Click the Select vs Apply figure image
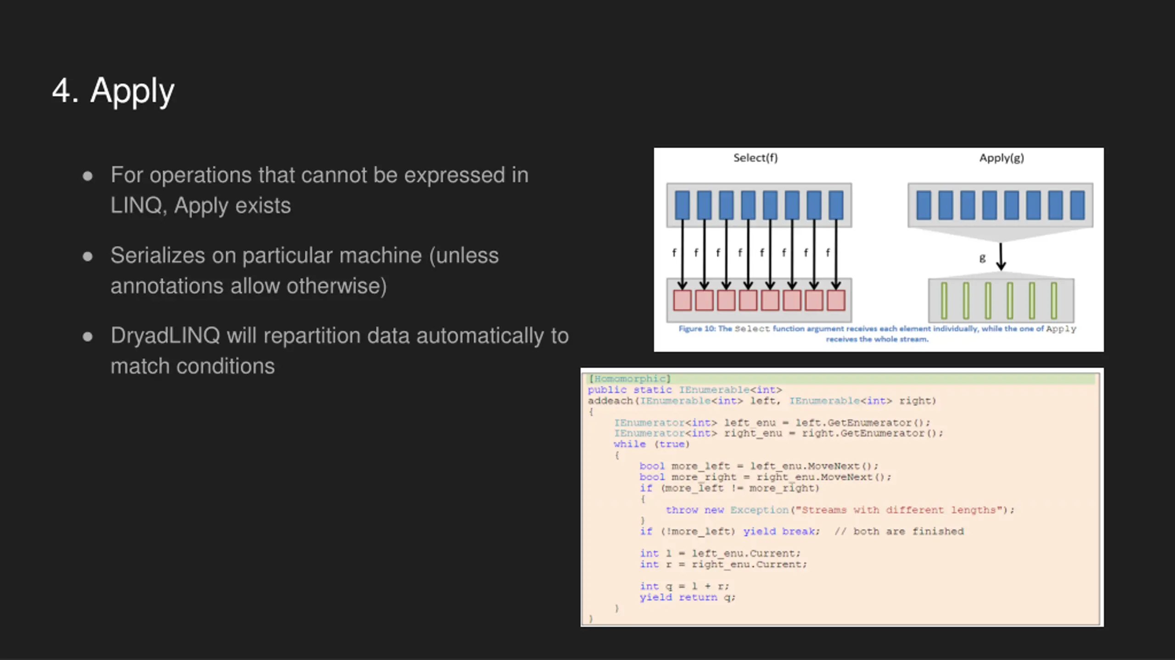Image resolution: width=1175 pixels, height=660 pixels. 878,250
